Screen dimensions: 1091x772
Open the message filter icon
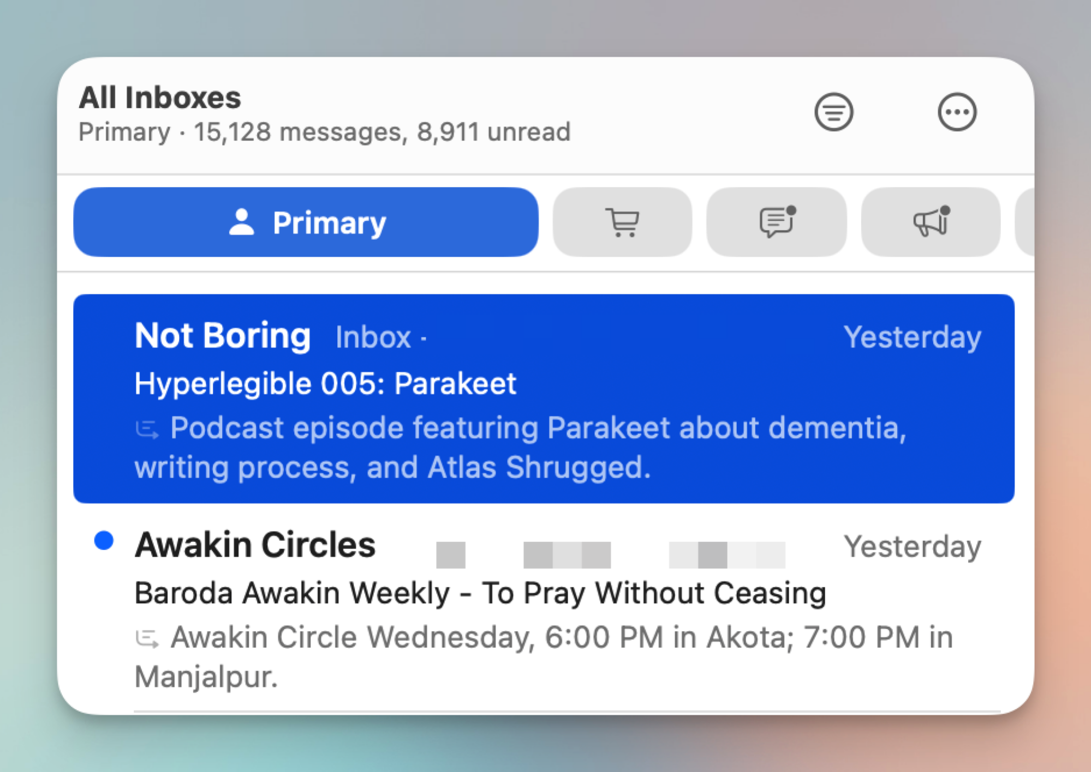pos(833,112)
